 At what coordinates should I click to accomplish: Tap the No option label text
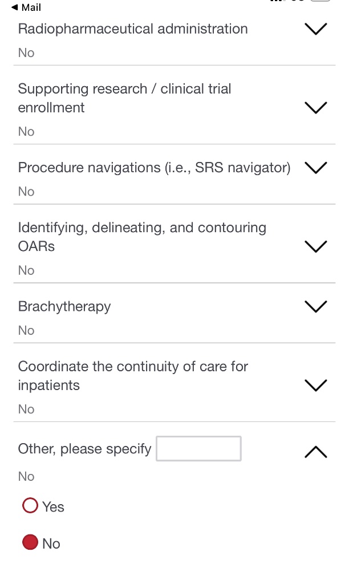(x=51, y=544)
